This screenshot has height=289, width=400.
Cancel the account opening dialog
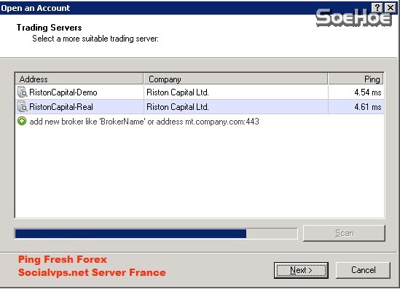(363, 270)
